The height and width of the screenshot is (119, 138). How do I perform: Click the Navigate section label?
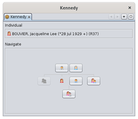pos(13,44)
